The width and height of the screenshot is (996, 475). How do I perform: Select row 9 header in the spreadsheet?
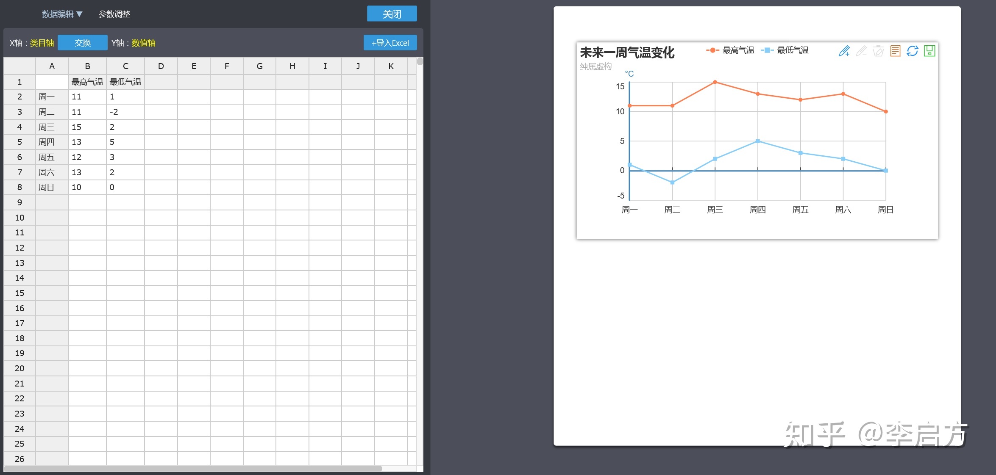[x=19, y=202]
